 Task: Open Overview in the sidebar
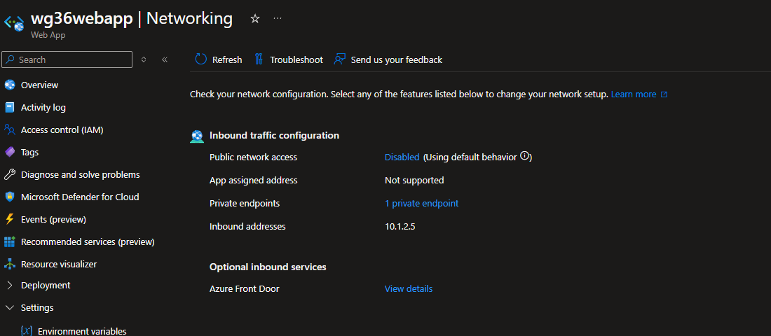[x=39, y=85]
